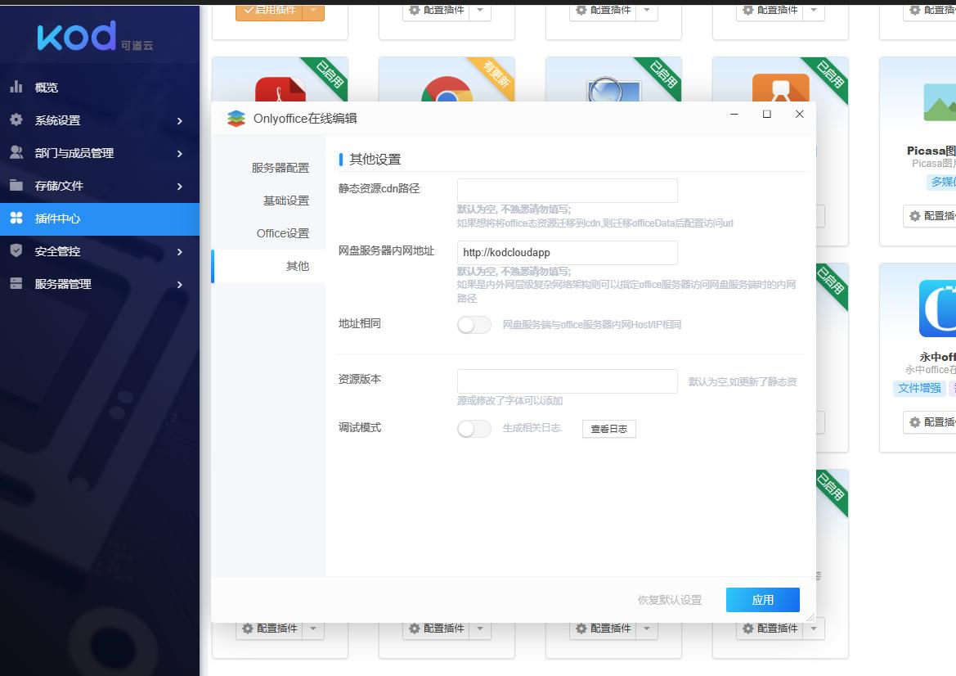Click the magnifier monitor plugin icon
Image resolution: width=956 pixels, height=676 pixels.
613,88
